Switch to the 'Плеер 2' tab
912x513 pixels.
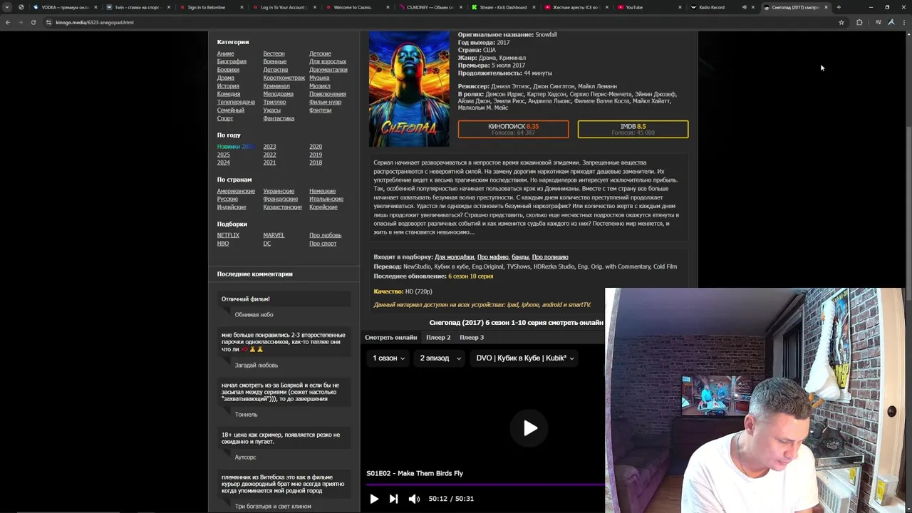438,338
